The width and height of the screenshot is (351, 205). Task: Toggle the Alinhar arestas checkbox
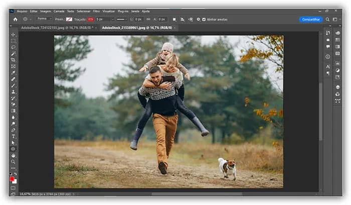203,19
